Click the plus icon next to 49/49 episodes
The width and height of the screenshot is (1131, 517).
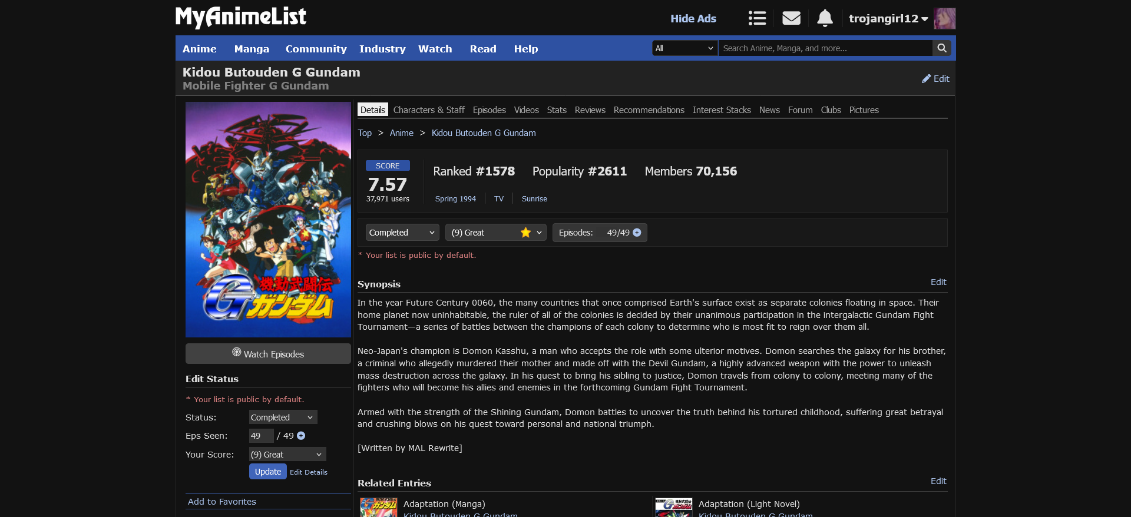[x=637, y=233]
